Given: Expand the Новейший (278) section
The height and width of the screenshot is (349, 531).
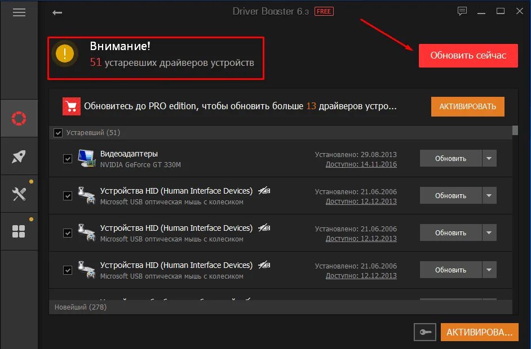Looking at the screenshot, I should click(280, 307).
